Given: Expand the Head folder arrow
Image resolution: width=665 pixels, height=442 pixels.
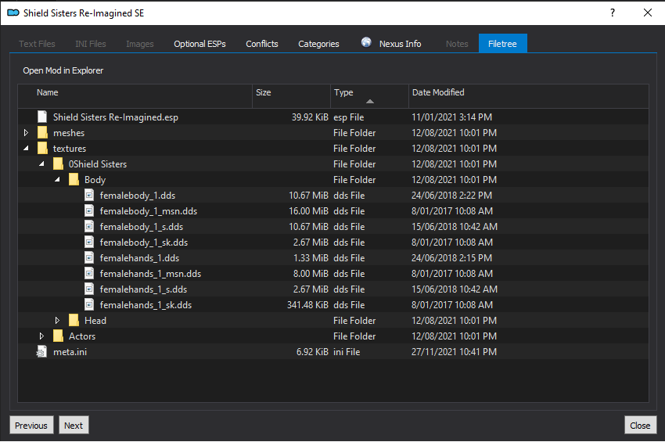Looking at the screenshot, I should click(x=57, y=320).
